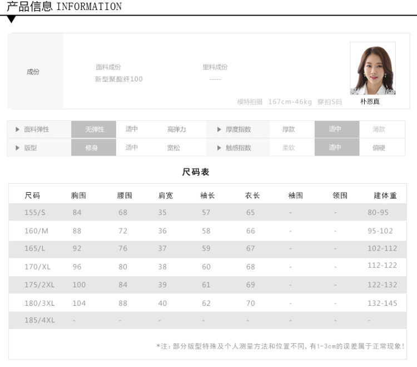Click the arrow icon beside 厚度指数
The image size is (417, 367).
[x=219, y=129]
